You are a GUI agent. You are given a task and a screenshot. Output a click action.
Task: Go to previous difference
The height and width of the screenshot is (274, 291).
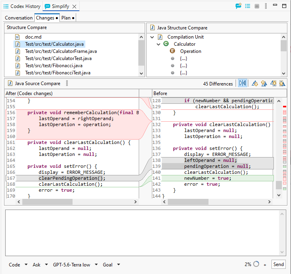click(x=264, y=83)
